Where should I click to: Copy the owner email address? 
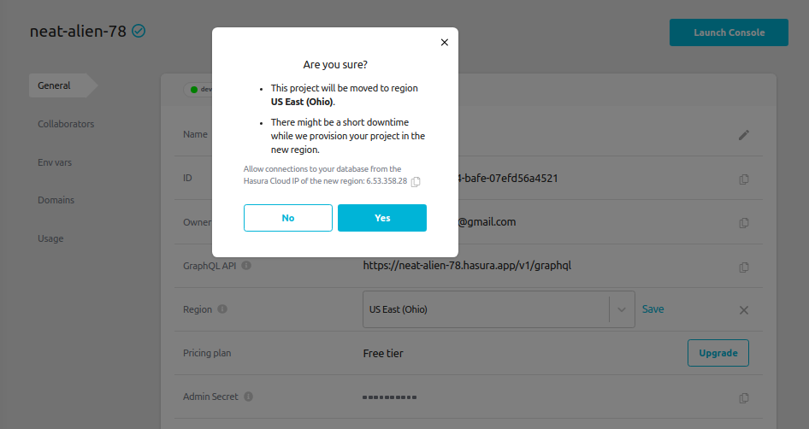tap(744, 222)
